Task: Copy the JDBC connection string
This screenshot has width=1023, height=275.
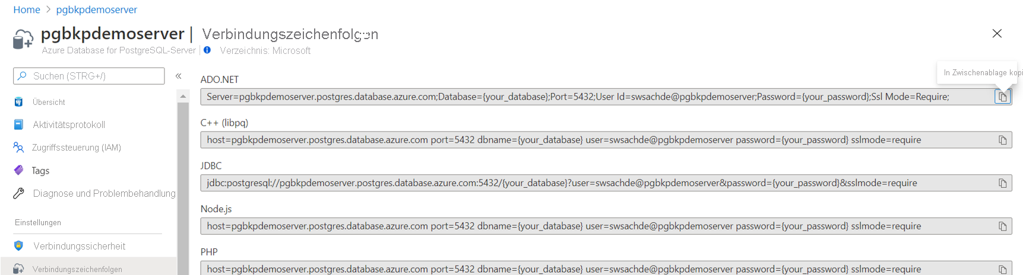Action: [x=1003, y=183]
